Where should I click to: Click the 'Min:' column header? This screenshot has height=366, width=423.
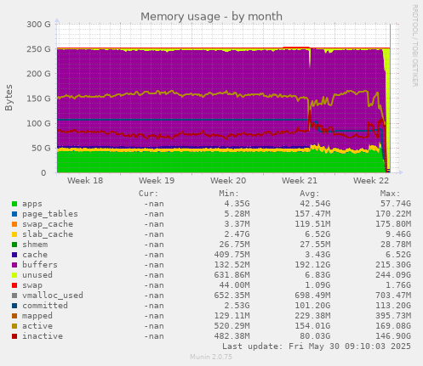(x=229, y=194)
